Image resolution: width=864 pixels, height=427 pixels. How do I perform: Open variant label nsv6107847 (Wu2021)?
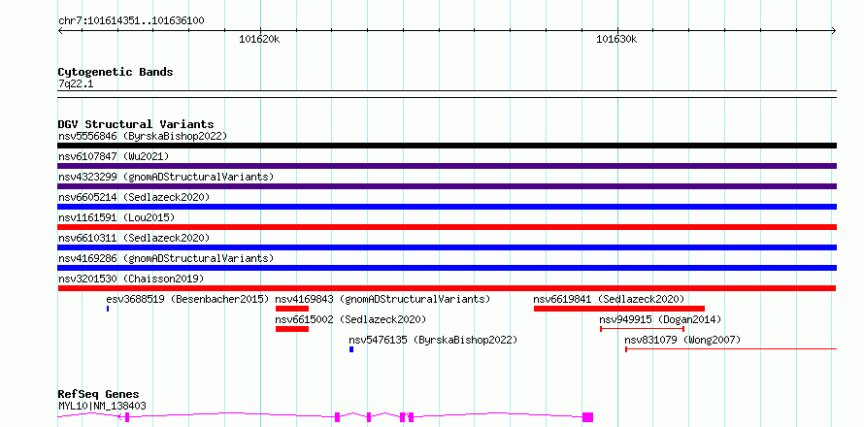(114, 156)
